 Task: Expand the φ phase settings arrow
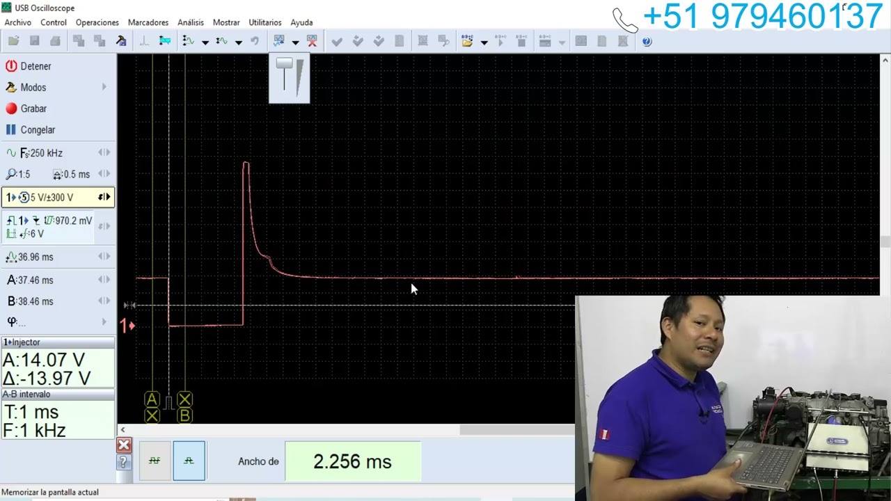(104, 321)
